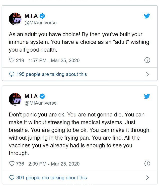Open @MIAuniverse handle in the second tweet
The image size is (159, 187).
[x=40, y=103]
